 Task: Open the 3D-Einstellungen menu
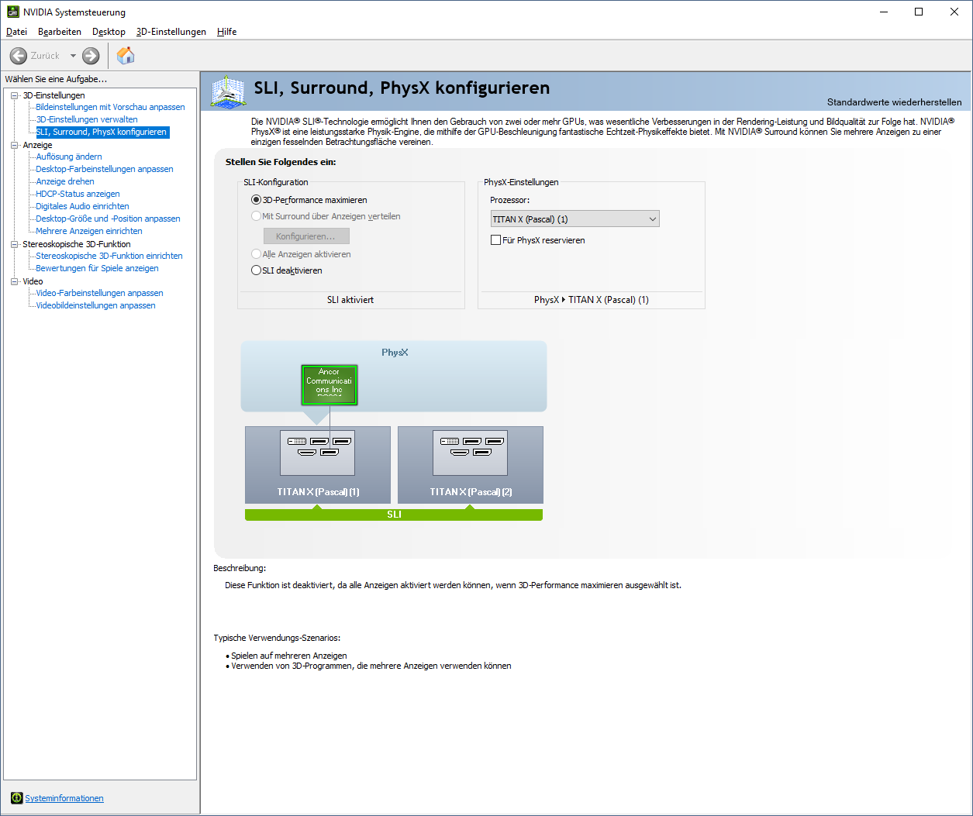click(x=171, y=32)
